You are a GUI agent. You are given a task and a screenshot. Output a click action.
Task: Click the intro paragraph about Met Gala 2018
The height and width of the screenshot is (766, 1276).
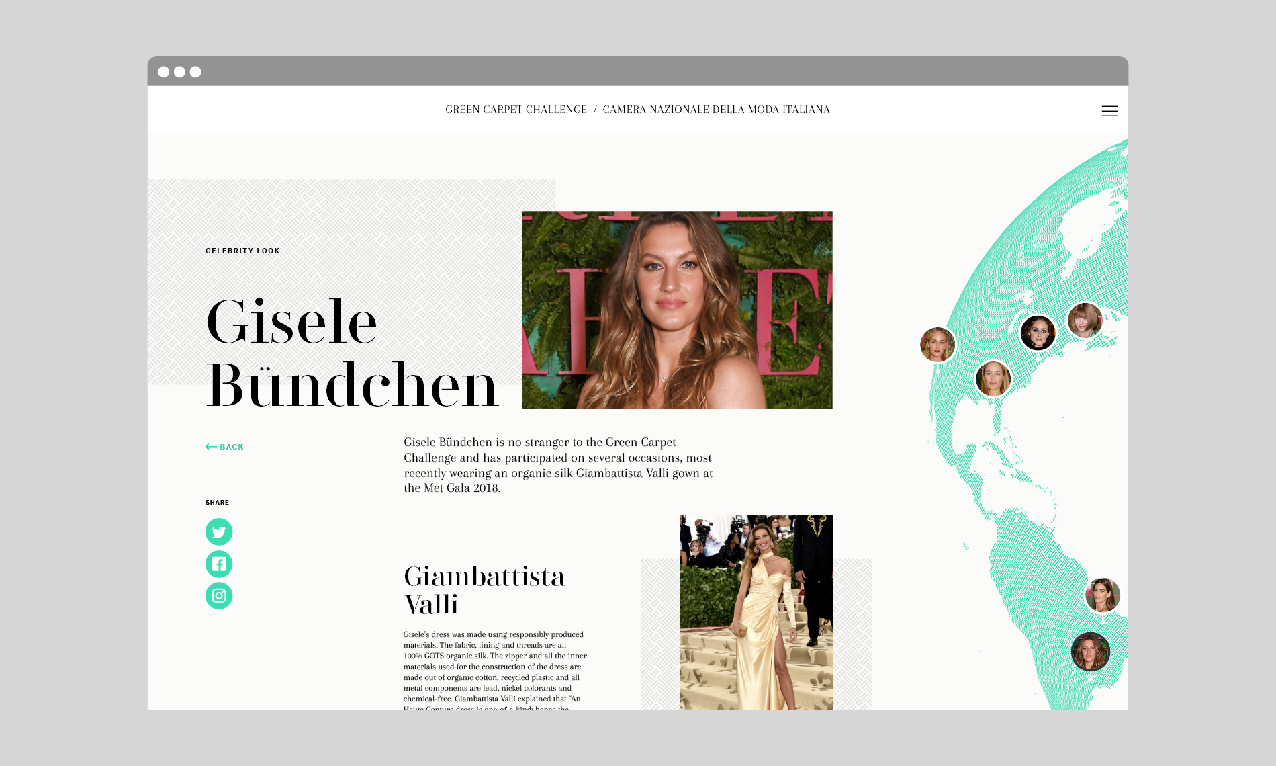(x=558, y=465)
